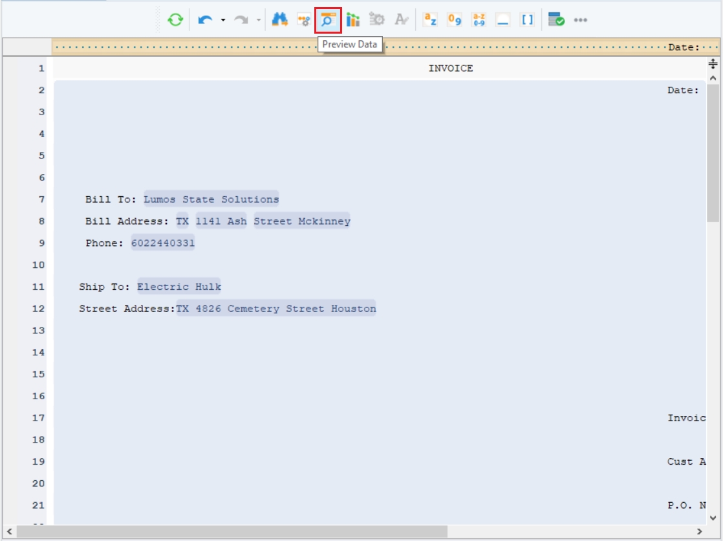Viewport: 723px width, 541px height.
Task: Click the 'Ship To:' label
Action: 104,287
